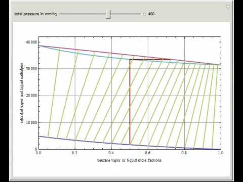Expand the slider controls plus toggle
Viewport: 243px width, 182px height.
(145, 14)
